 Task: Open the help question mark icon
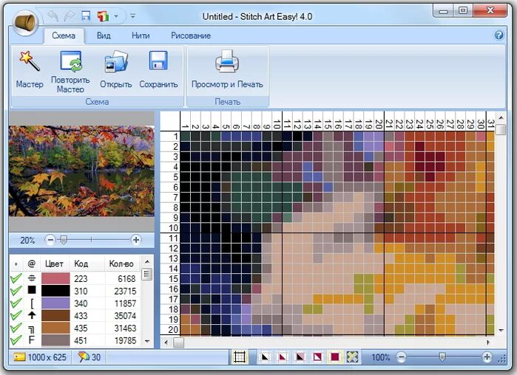pos(499,35)
